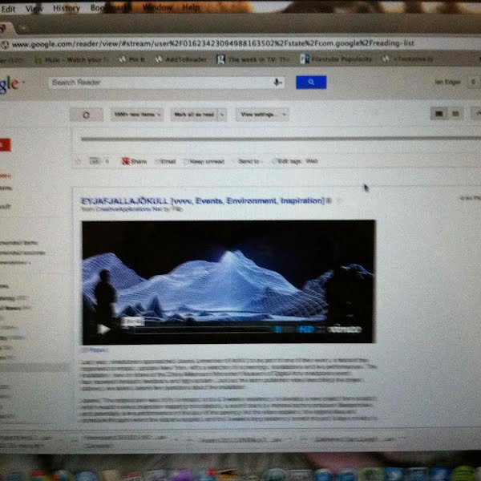The image size is (481, 481).
Task: Click the red Subscribe button in sidebar
Action: click(x=3, y=144)
